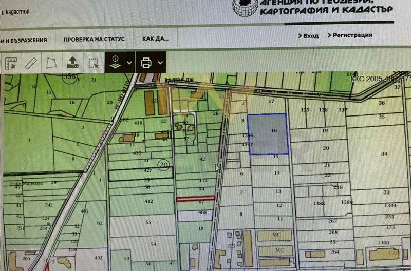Click the blue highlighted parcel 16
The height and width of the screenshot is (271, 411).
click(267, 133)
